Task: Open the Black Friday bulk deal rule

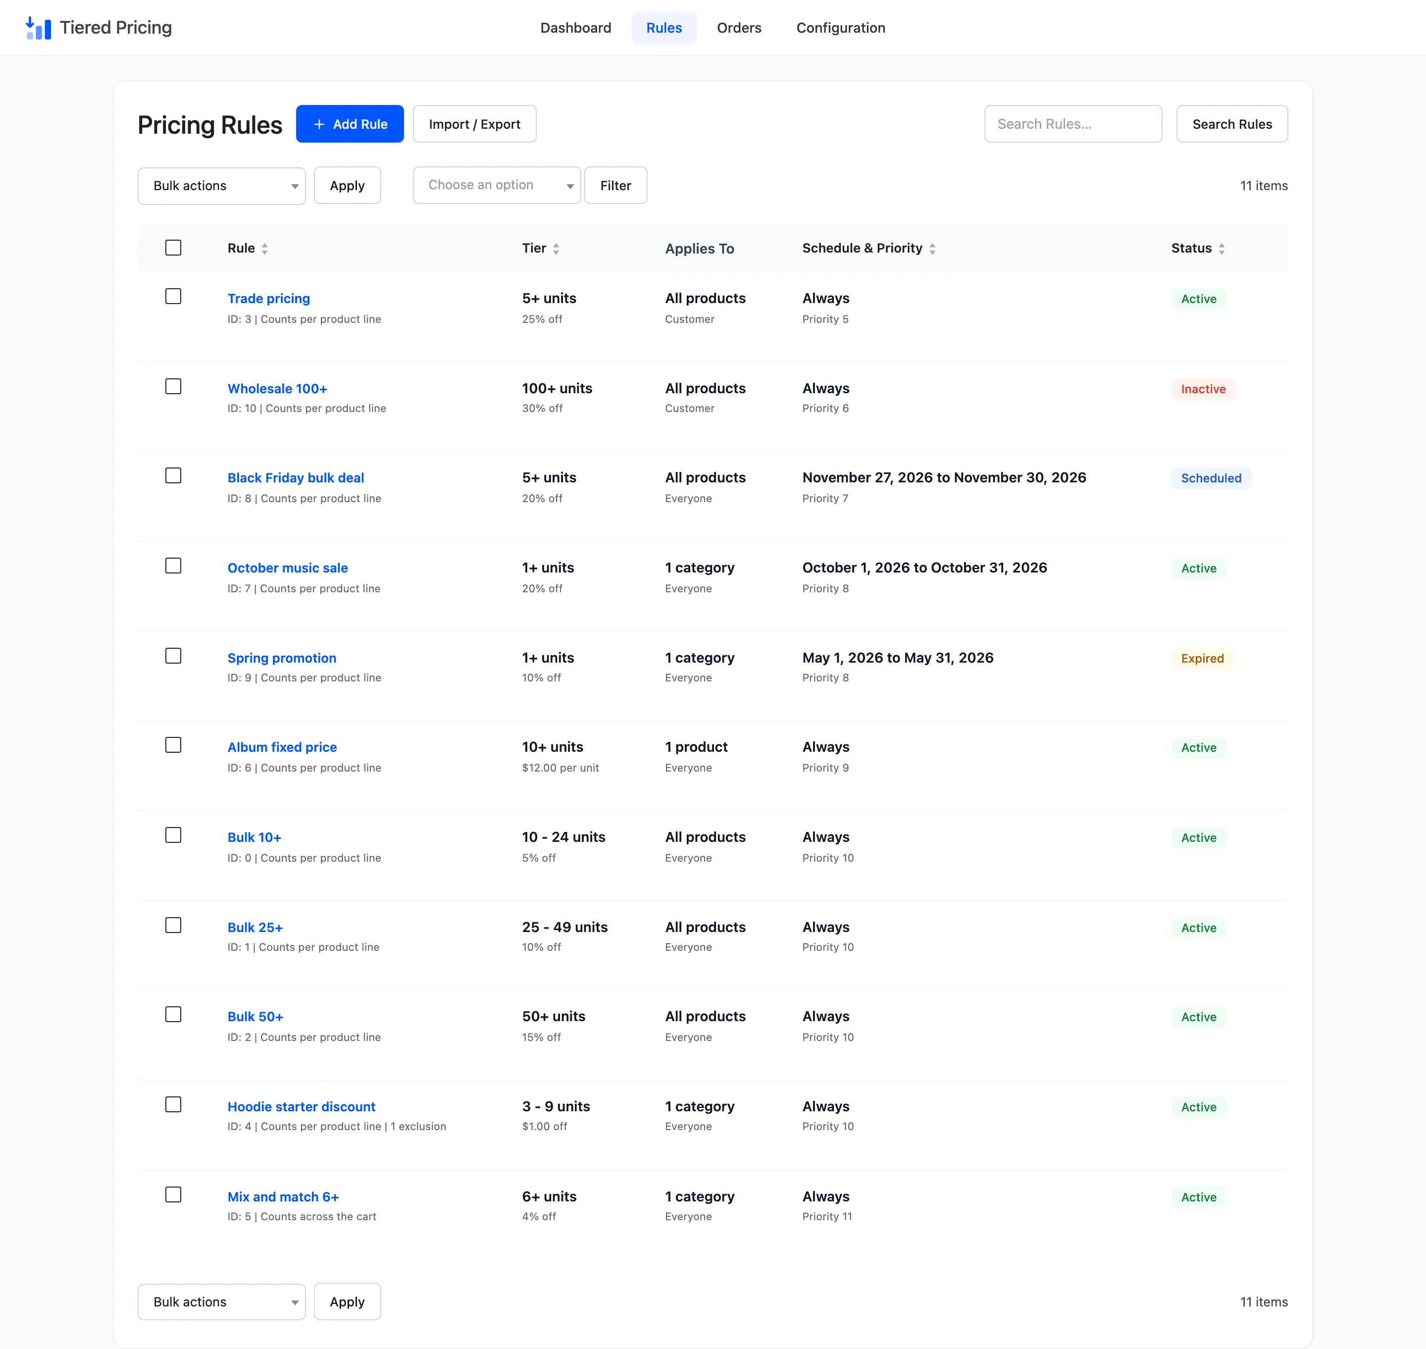Action: [296, 477]
